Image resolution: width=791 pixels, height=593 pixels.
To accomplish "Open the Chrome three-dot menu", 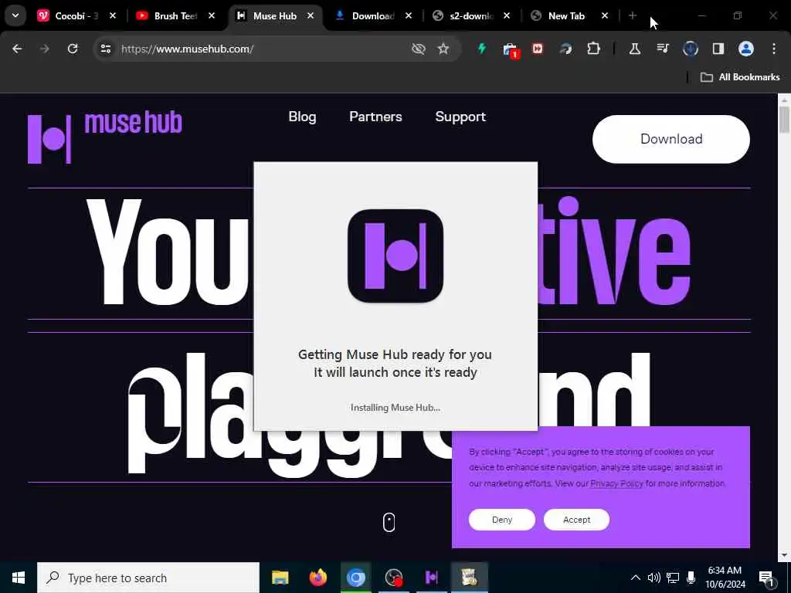I will (774, 49).
